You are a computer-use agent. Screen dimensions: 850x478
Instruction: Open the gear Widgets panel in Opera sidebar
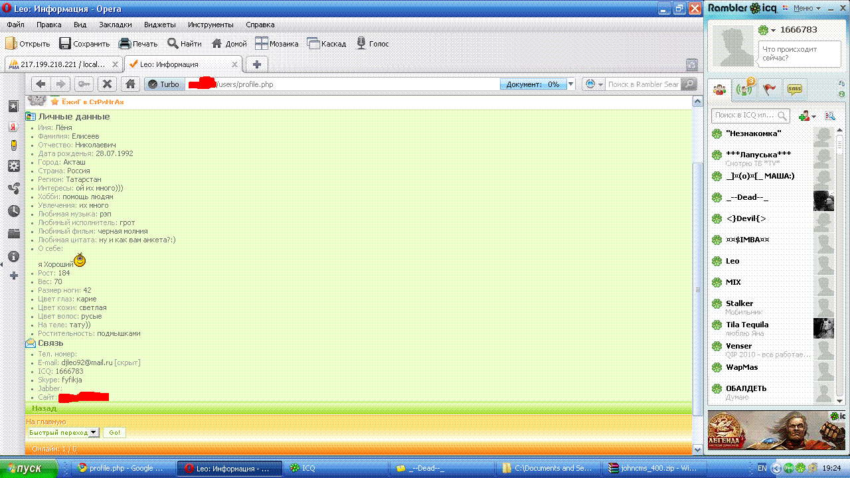click(x=13, y=166)
